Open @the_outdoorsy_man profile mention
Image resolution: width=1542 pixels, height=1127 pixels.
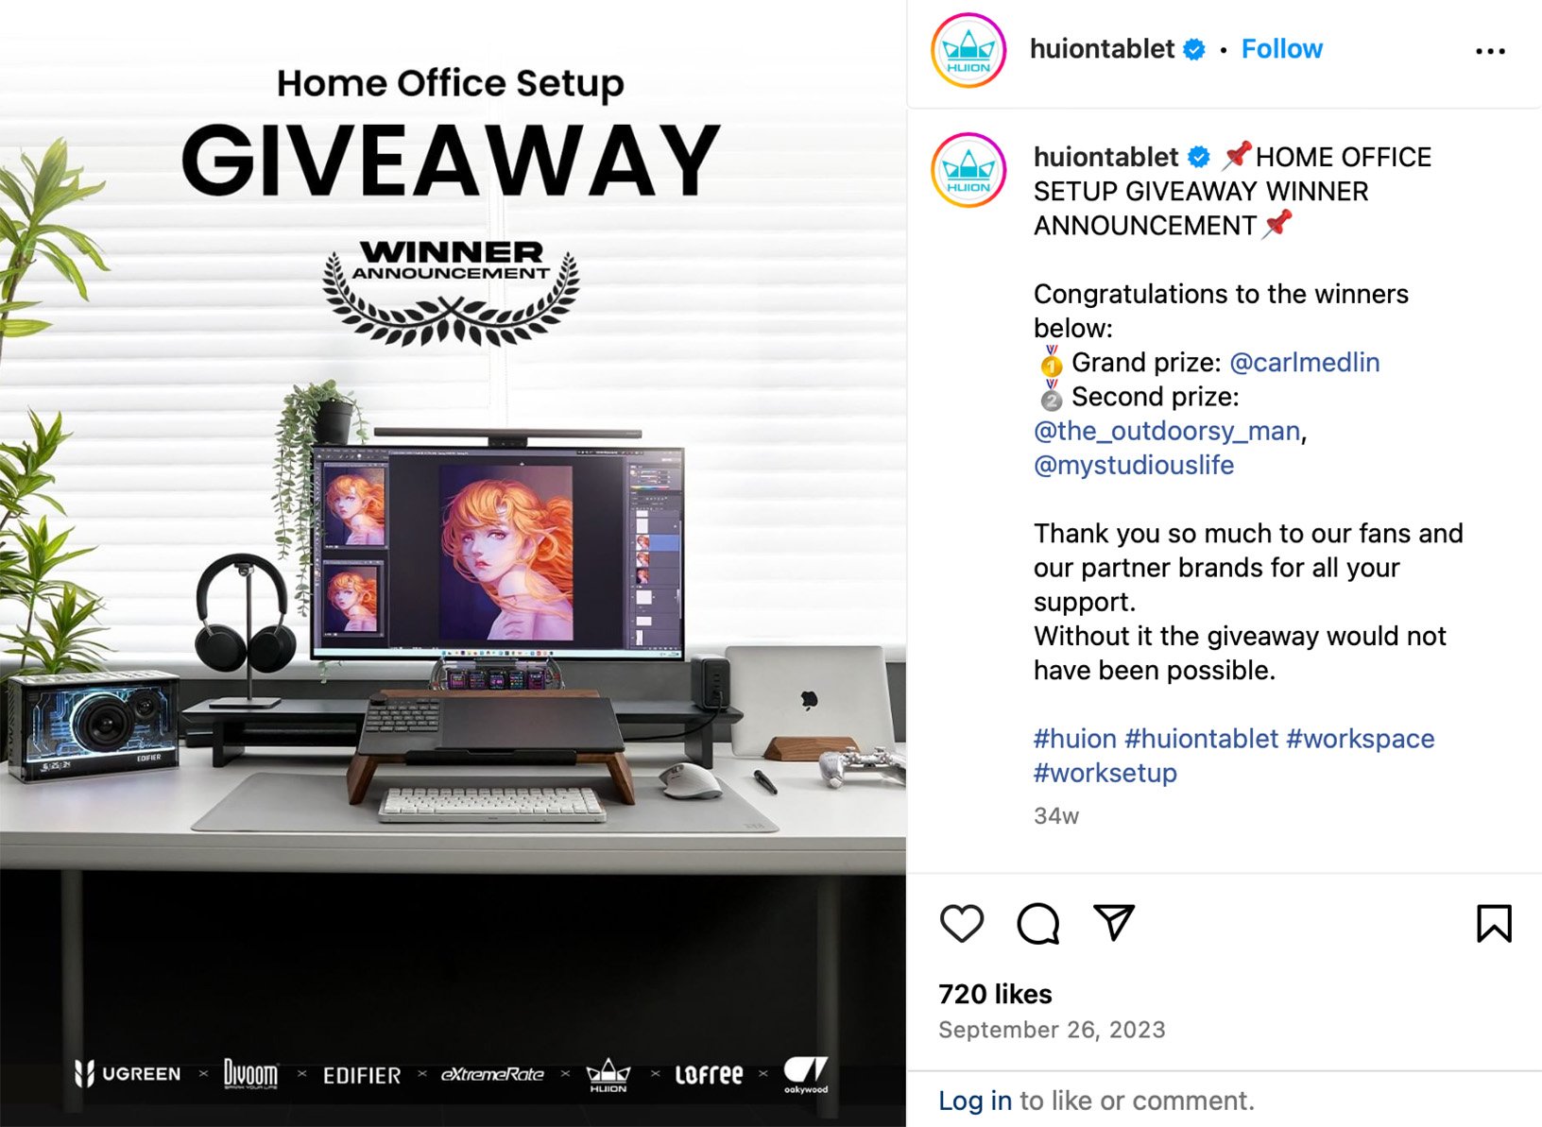coord(1167,431)
